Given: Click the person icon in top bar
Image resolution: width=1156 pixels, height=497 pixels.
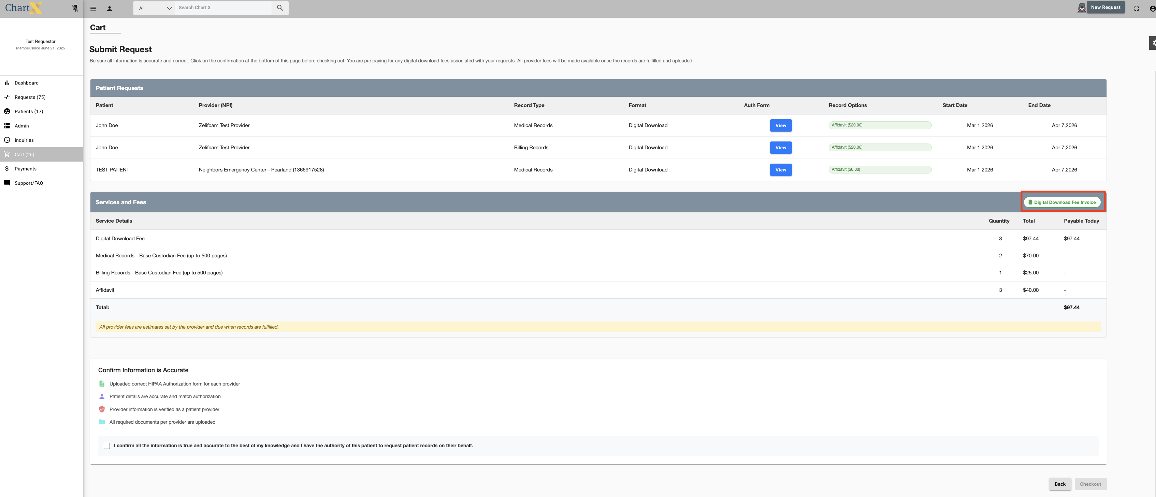Looking at the screenshot, I should tap(110, 9).
